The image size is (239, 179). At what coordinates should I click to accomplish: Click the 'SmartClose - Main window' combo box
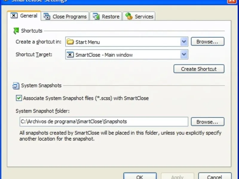click(x=127, y=54)
